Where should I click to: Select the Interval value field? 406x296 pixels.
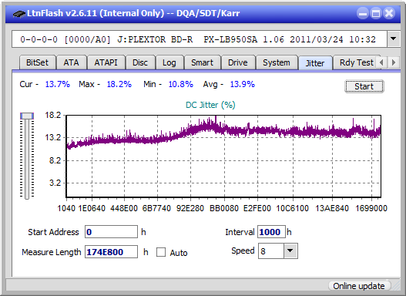pyautogui.click(x=271, y=232)
